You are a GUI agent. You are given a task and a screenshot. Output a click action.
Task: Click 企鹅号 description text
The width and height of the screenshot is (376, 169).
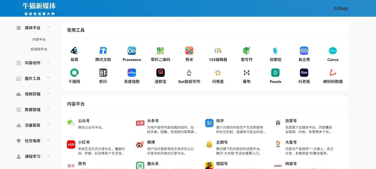[x=239, y=151]
